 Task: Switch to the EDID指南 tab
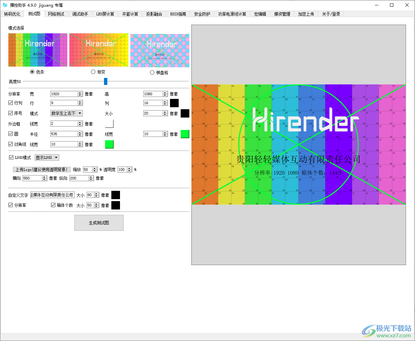178,14
